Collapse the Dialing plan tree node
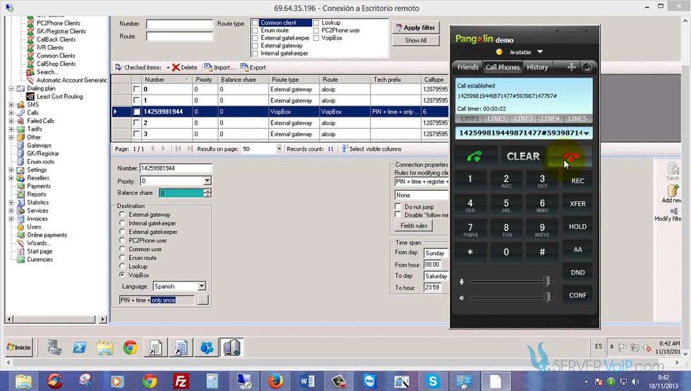The image size is (691, 391). [x=12, y=89]
